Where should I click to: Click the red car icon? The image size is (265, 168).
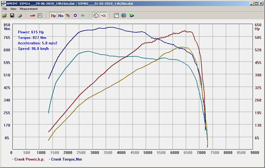[x=33, y=16]
